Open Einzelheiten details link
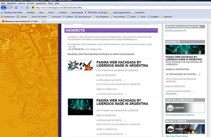Viewport: 211px width, 137px height. pos(172,94)
